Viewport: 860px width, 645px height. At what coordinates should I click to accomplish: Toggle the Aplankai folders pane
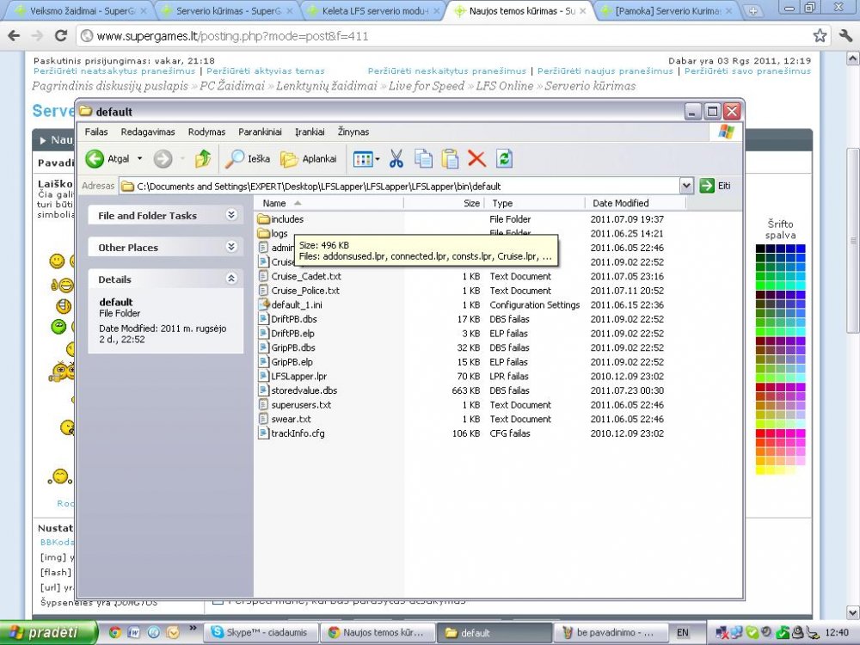coord(308,159)
